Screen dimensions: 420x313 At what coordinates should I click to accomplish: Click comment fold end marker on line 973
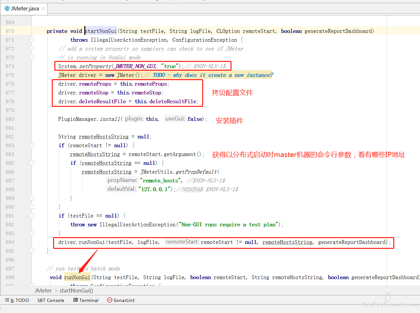[x=32, y=57]
